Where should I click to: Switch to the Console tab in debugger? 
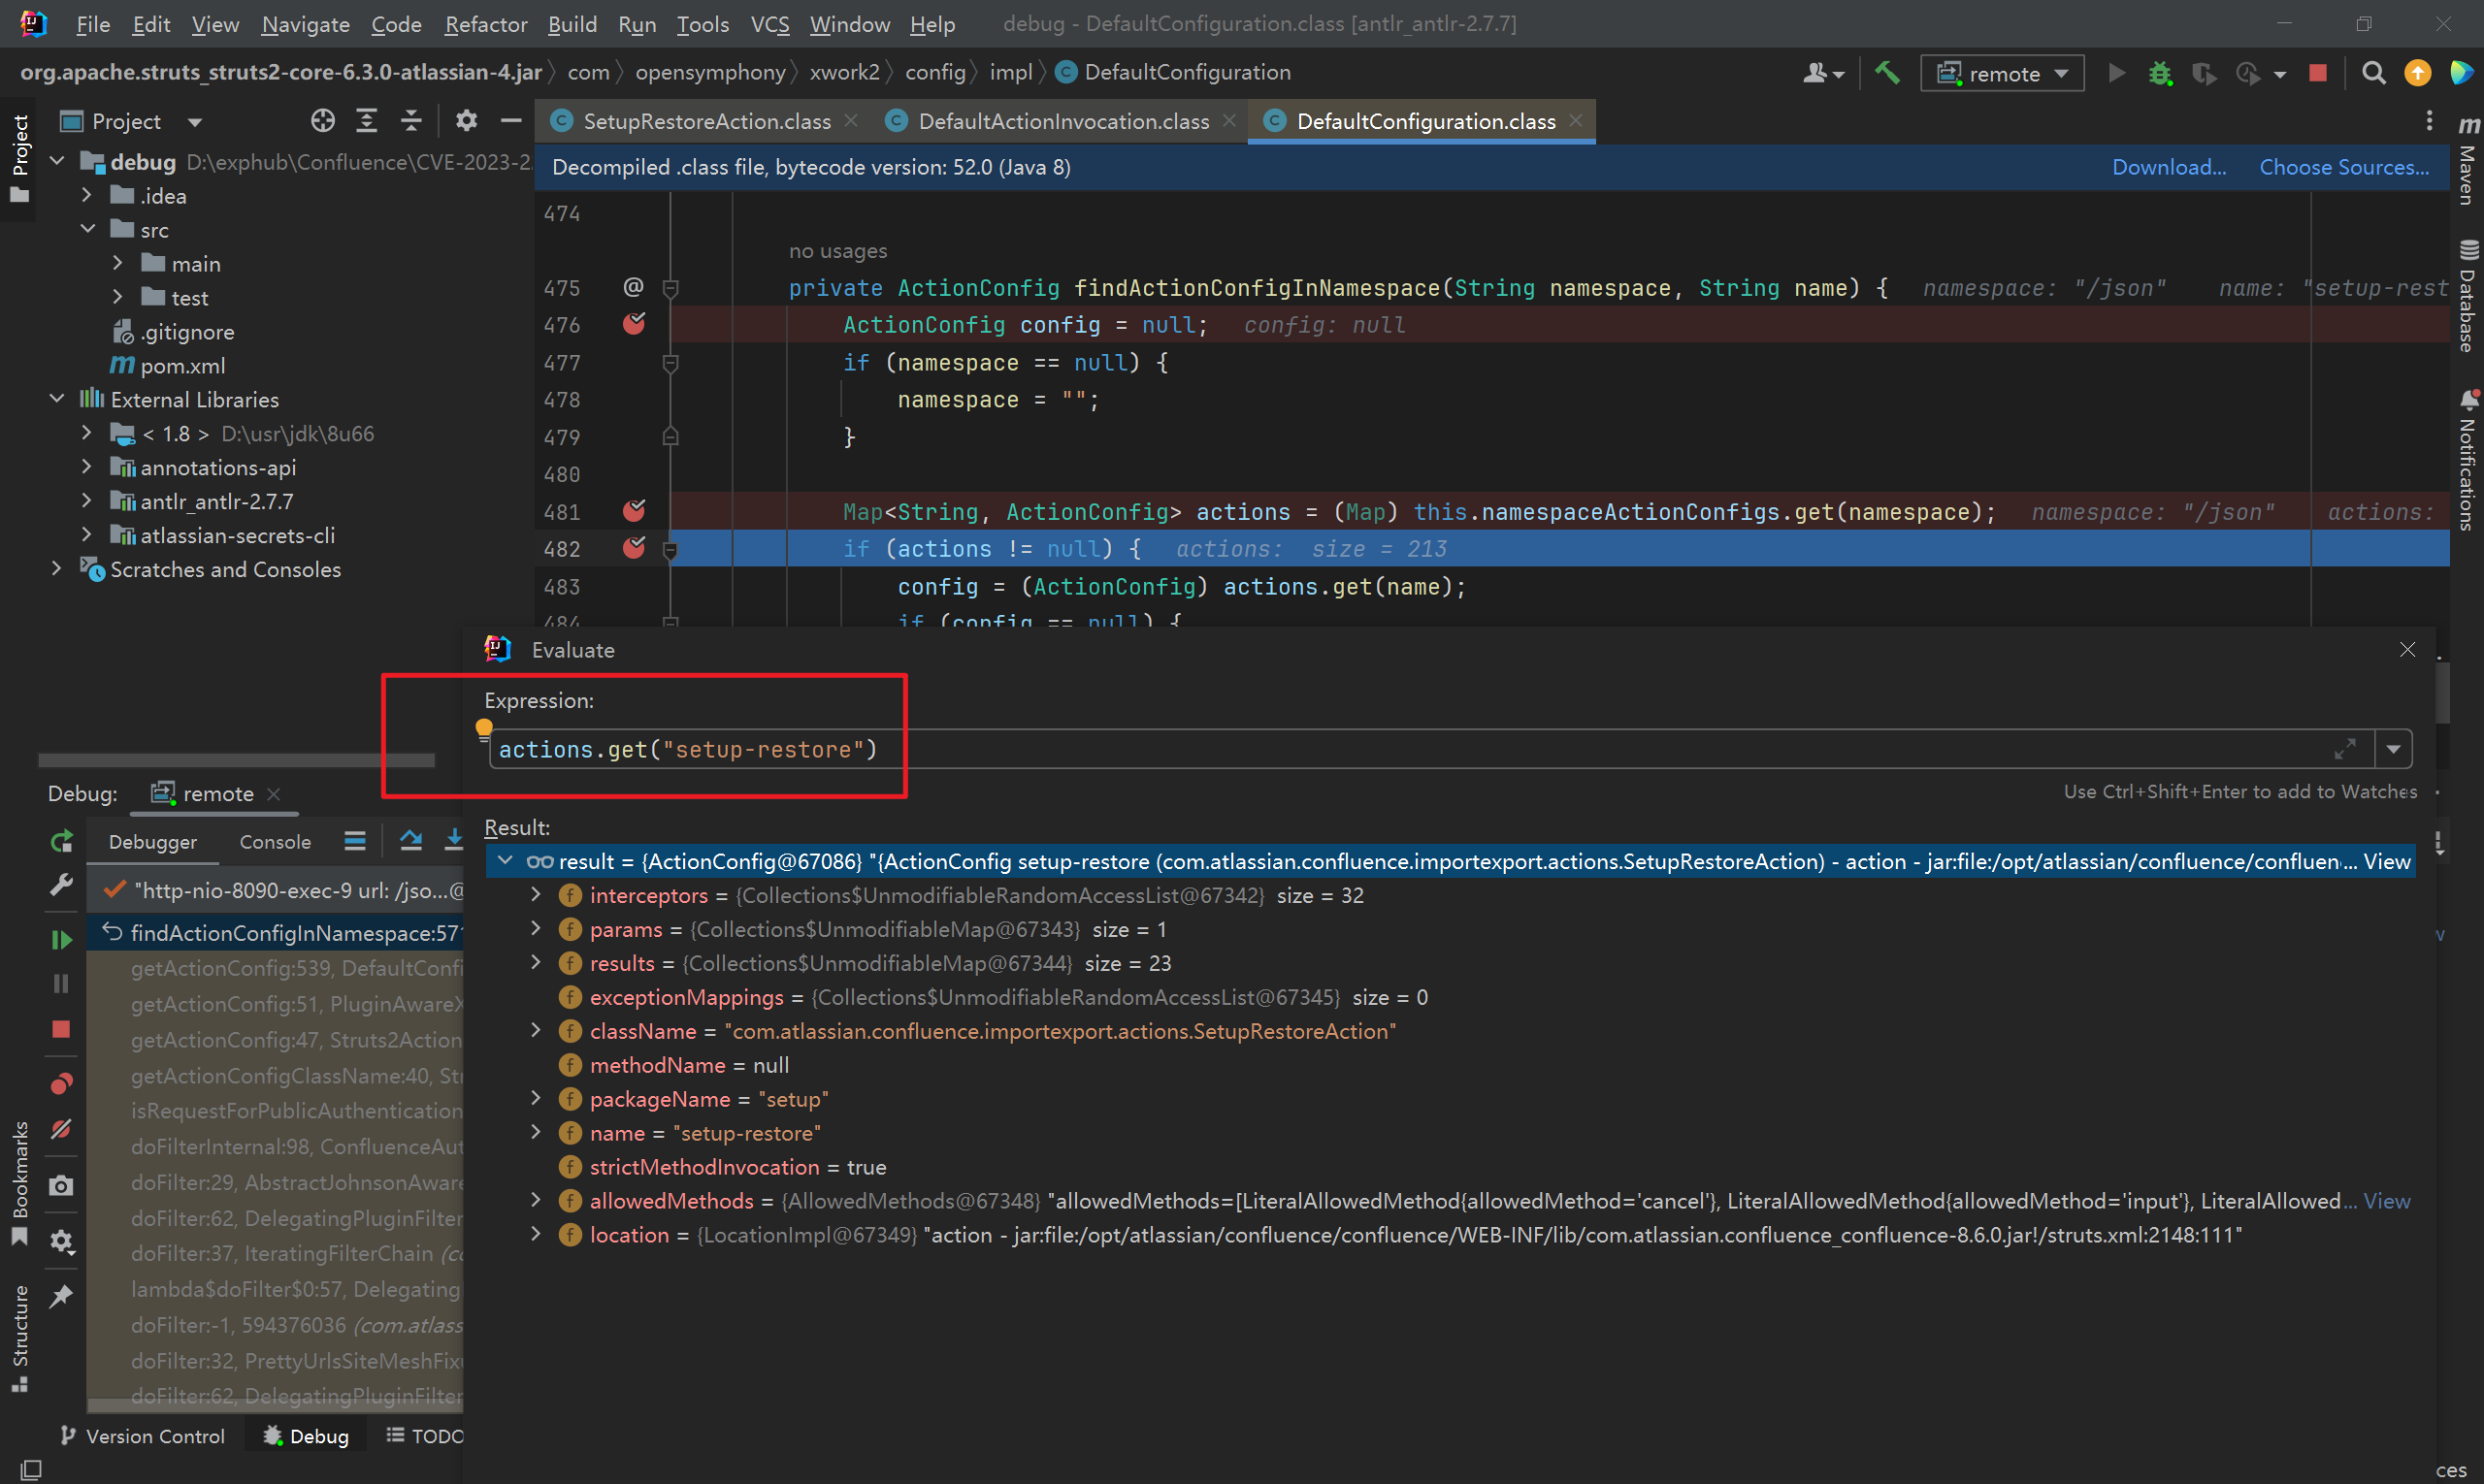[x=276, y=843]
